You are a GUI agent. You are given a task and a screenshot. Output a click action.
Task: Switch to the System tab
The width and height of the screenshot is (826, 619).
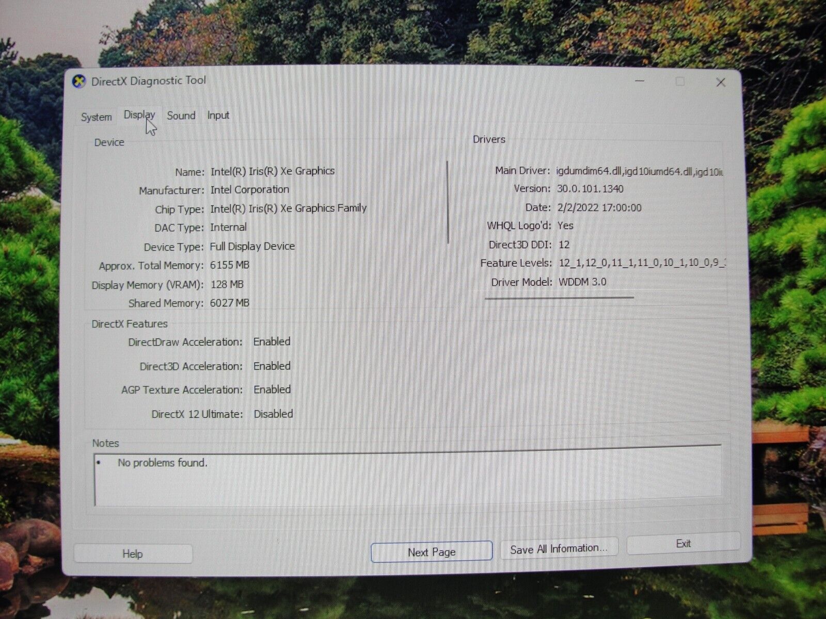click(96, 117)
